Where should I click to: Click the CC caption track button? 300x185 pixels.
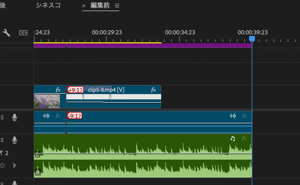point(23,33)
